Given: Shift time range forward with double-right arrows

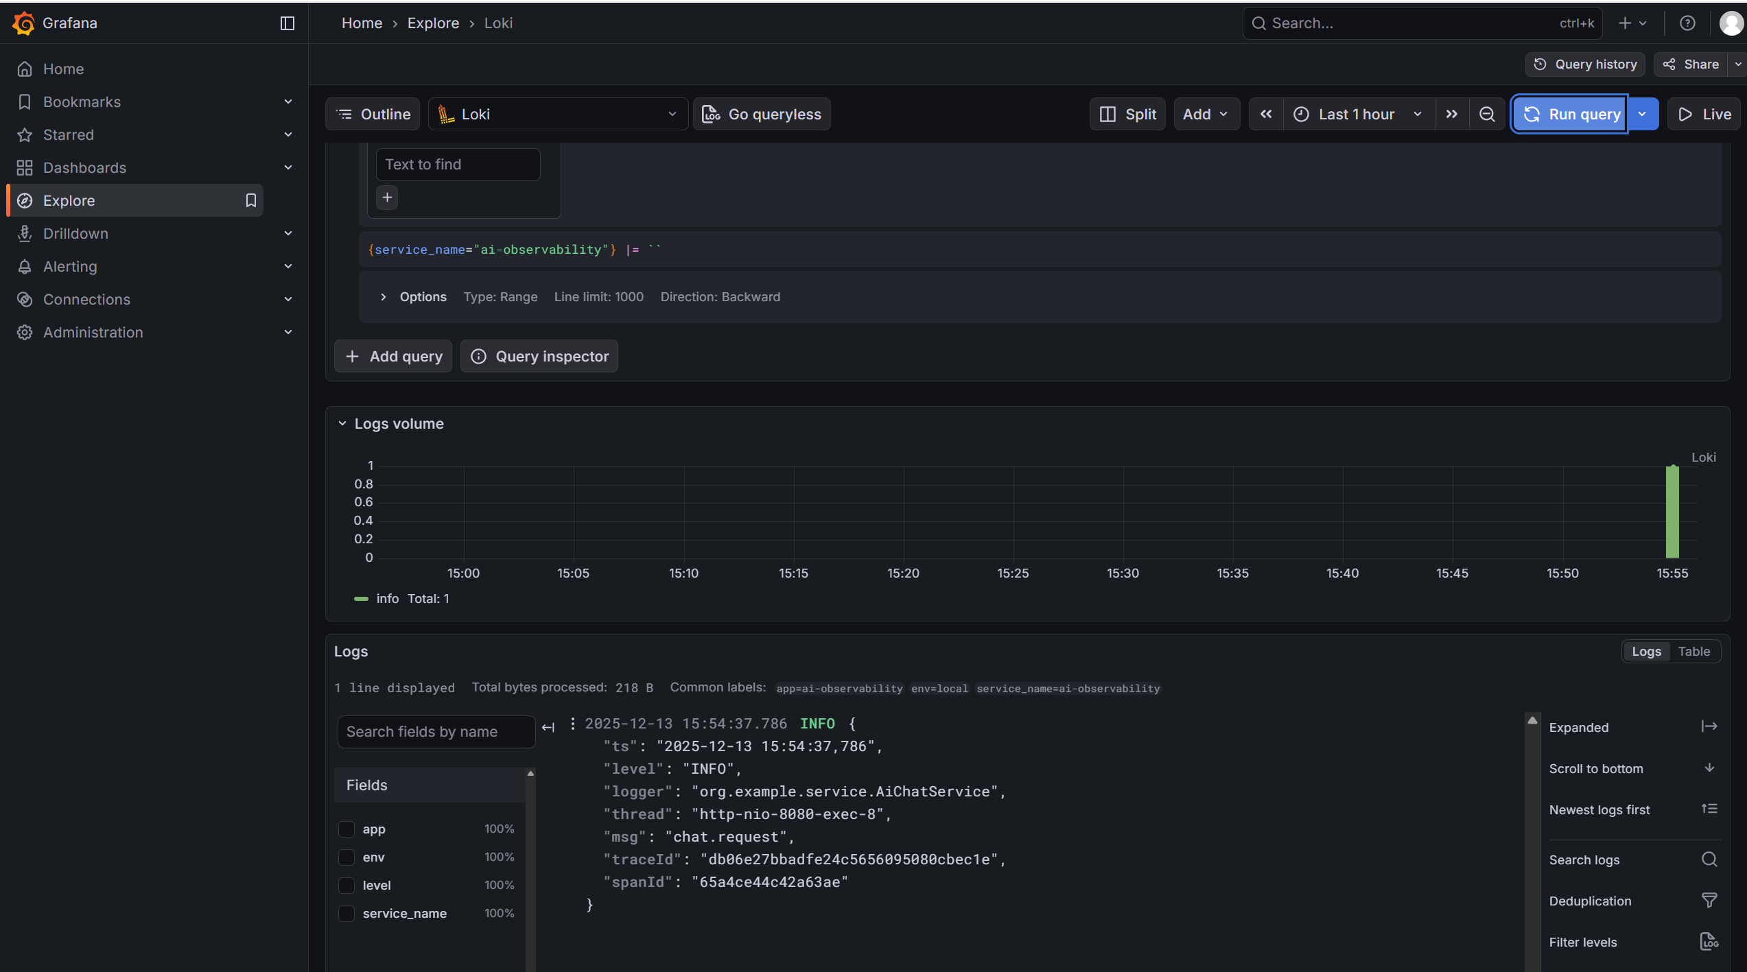Looking at the screenshot, I should click(1451, 115).
